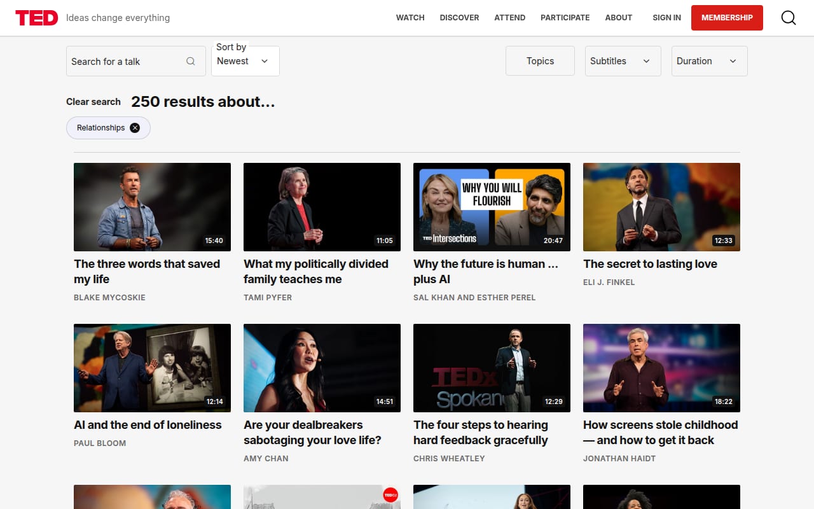Open TEDx Spokane talk thumbnail
Image resolution: width=814 pixels, height=509 pixels.
click(x=492, y=368)
